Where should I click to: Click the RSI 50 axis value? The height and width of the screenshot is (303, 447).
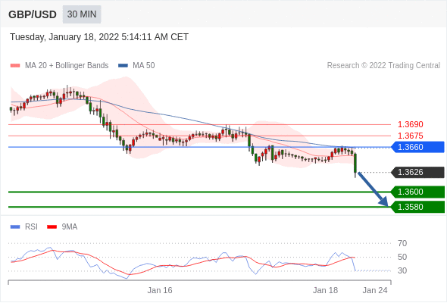click(402, 257)
